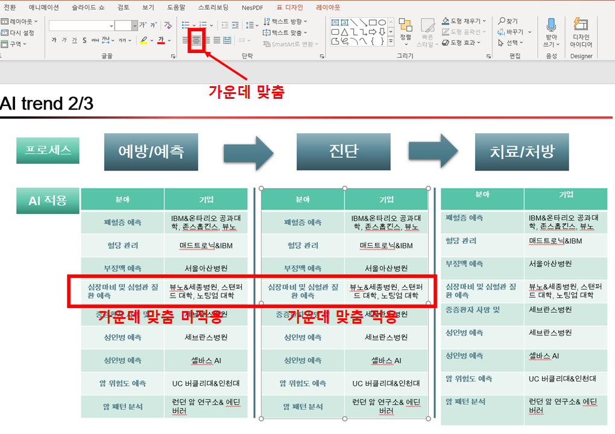Image resolution: width=615 pixels, height=434 pixels.
Task: Pick the rectangle shape in gallery
Action: [x=373, y=22]
